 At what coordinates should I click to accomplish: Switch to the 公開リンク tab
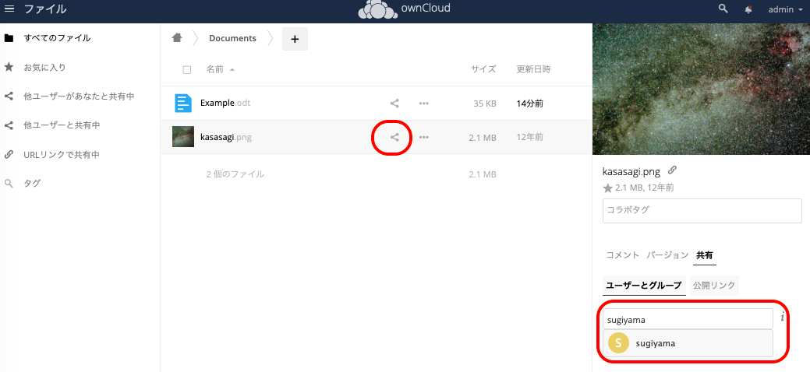click(714, 286)
